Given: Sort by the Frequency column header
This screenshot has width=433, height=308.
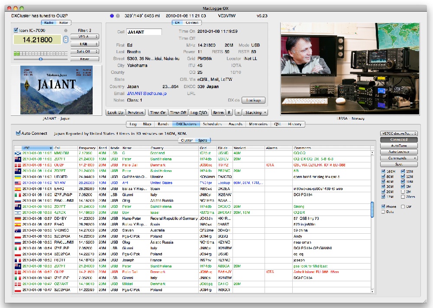Looking at the screenshot, I should 87,148.
